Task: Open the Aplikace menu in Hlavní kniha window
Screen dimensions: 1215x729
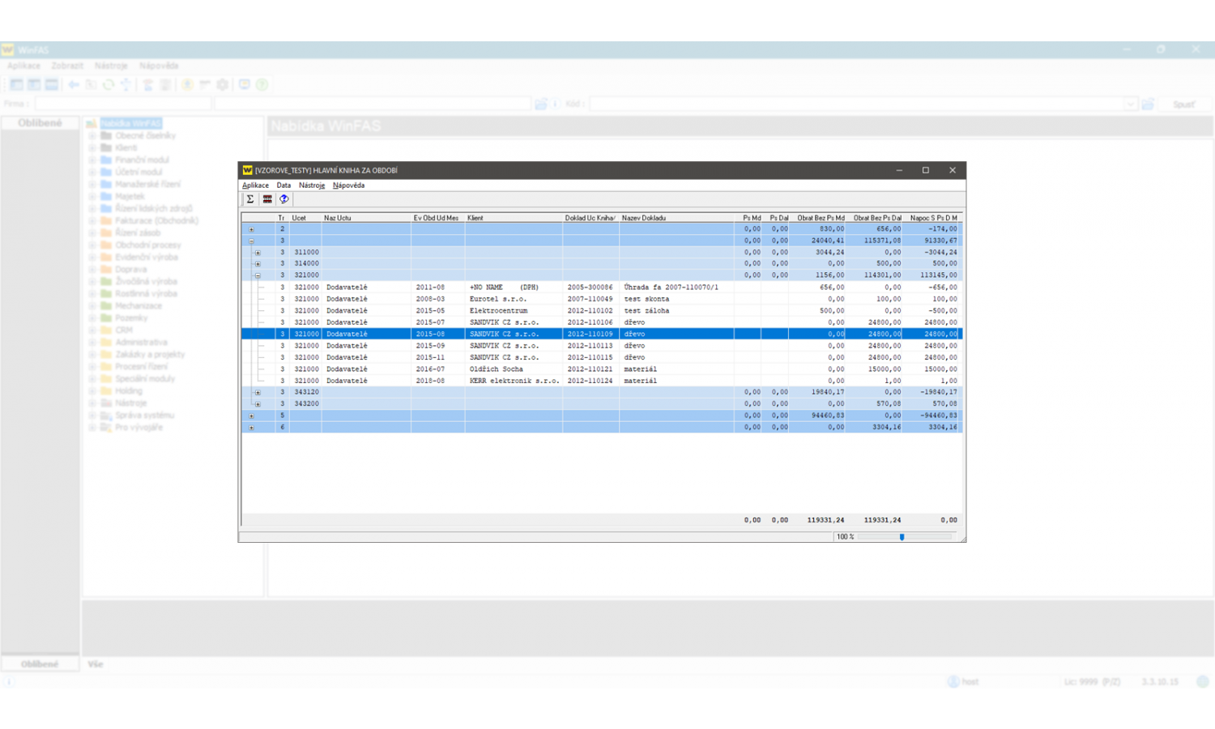Action: tap(255, 185)
